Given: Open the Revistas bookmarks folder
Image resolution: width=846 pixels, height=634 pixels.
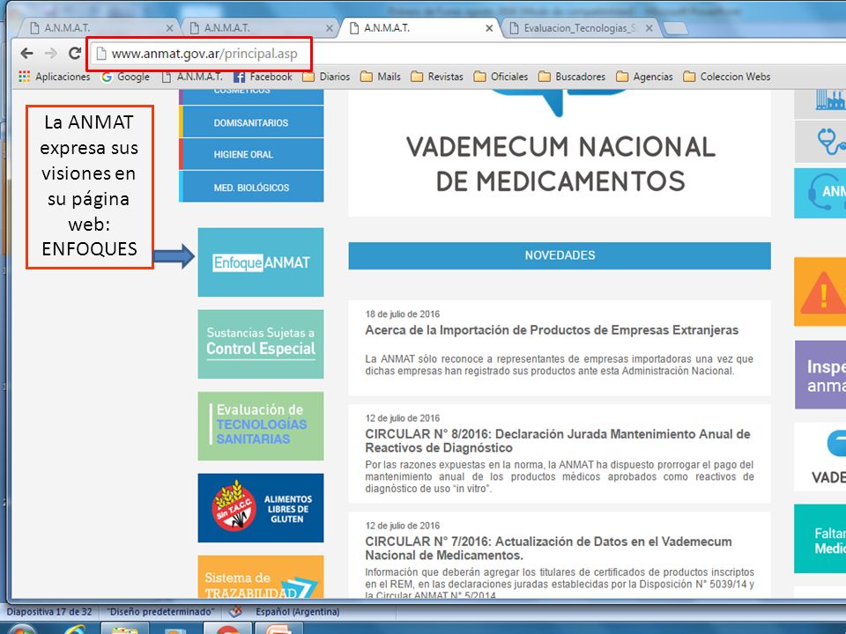Looking at the screenshot, I should click(437, 77).
